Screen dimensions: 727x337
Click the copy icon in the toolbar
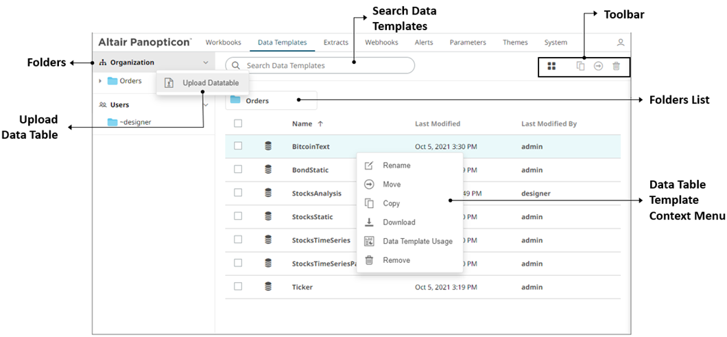(580, 66)
